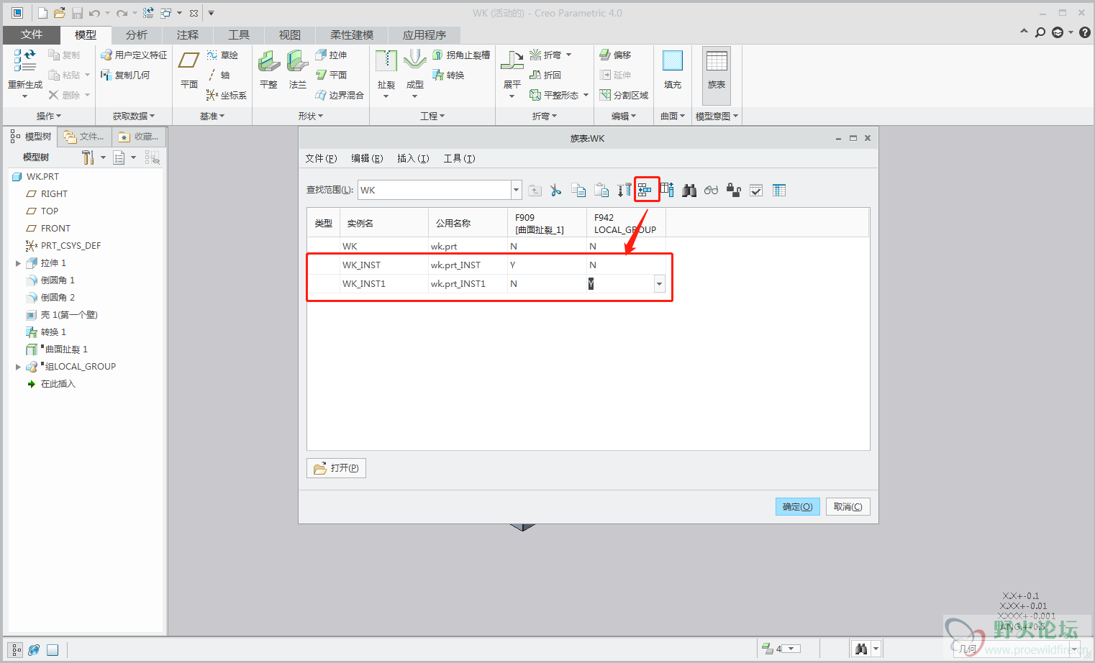Open the 编辑(E) menu in family table dialog
The width and height of the screenshot is (1095, 663).
click(367, 158)
